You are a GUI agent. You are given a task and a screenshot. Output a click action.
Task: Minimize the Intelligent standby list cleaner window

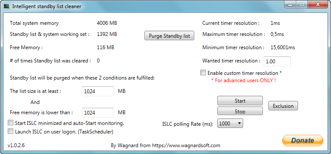[x=290, y=5]
